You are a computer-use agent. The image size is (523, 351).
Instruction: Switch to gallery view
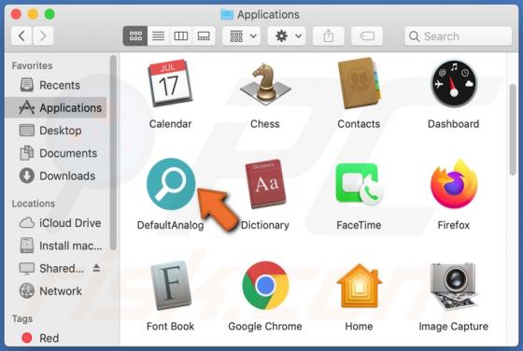(204, 36)
